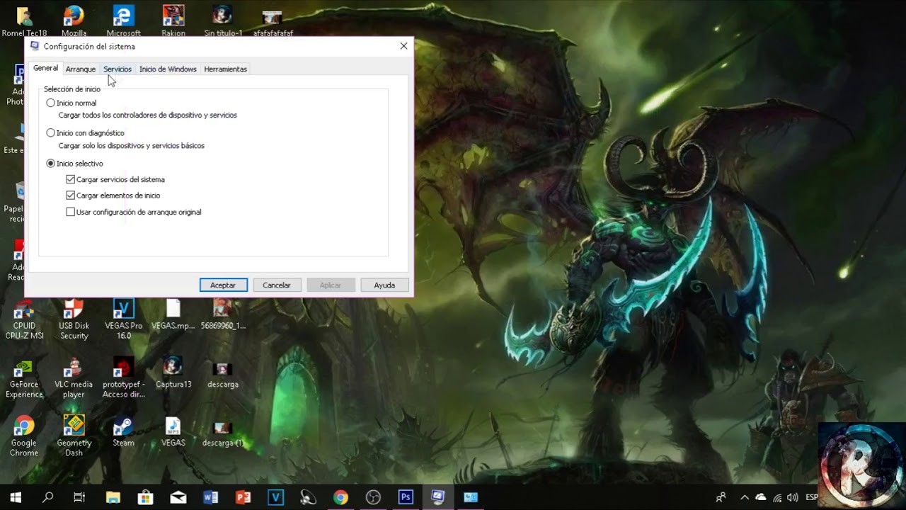The width and height of the screenshot is (906, 510).
Task: Select the Inicio normal radio button
Action: [x=51, y=103]
